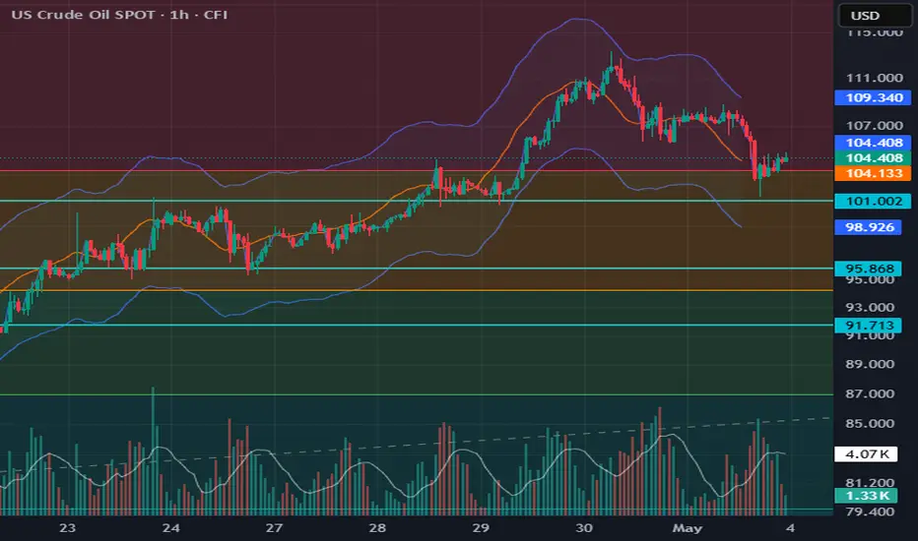
Task: Click the 79.400 axis tick
Action: click(870, 511)
